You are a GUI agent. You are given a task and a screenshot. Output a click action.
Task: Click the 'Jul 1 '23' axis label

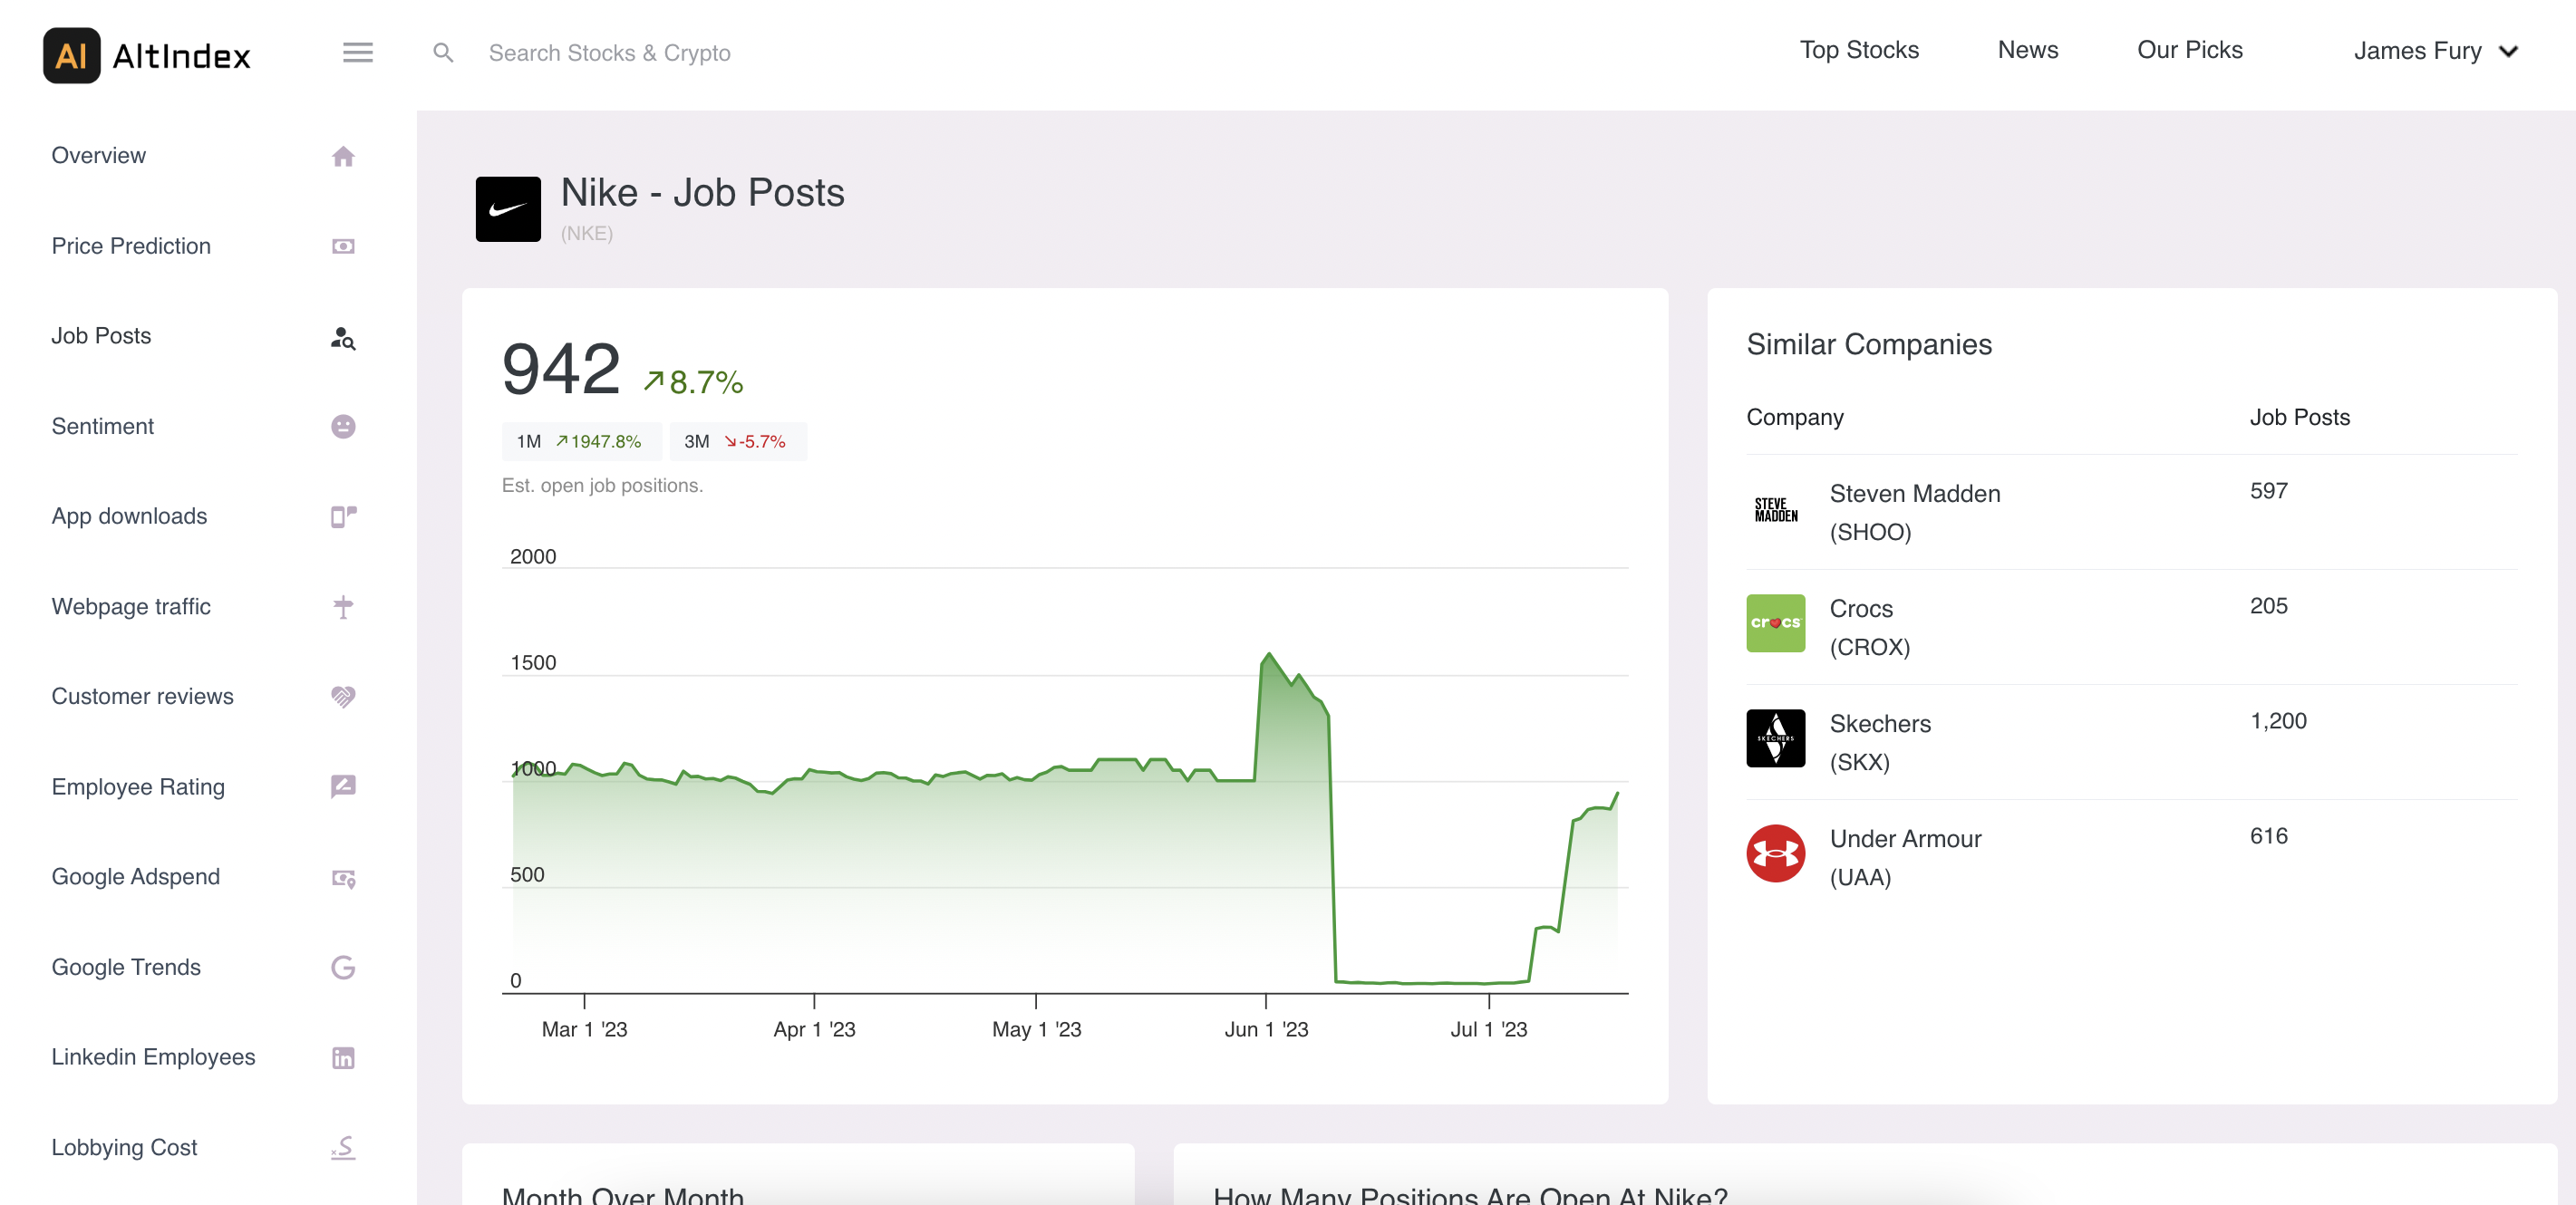[x=1488, y=1029]
